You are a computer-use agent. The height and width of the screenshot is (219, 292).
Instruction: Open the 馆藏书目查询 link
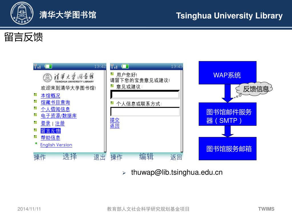55,102
